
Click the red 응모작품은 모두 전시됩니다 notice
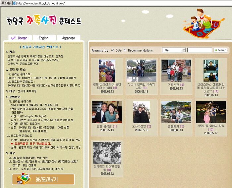(31, 143)
